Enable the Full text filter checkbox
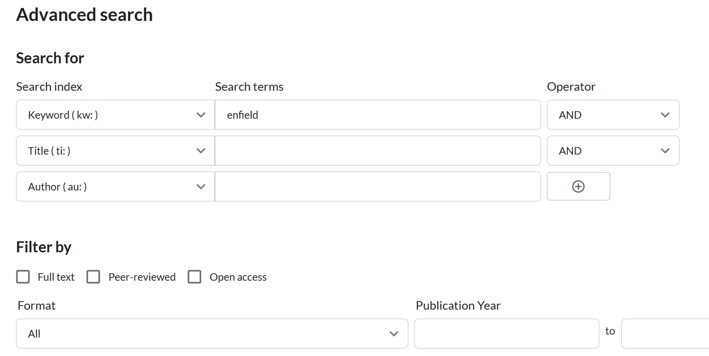 [x=23, y=277]
